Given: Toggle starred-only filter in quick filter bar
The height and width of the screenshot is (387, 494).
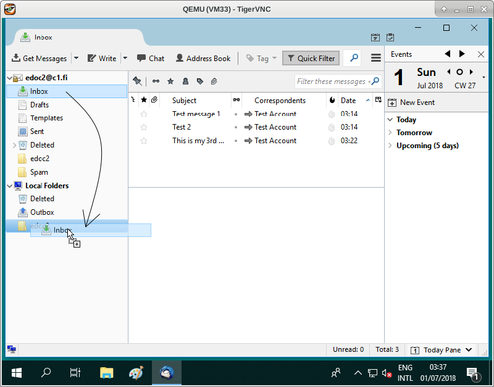Looking at the screenshot, I should [170, 81].
